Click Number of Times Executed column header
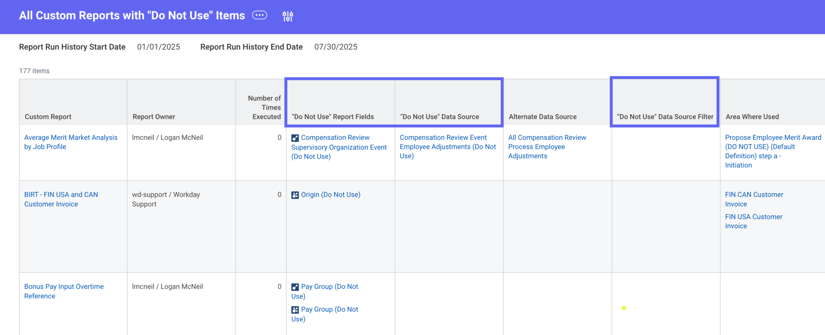 click(x=264, y=107)
